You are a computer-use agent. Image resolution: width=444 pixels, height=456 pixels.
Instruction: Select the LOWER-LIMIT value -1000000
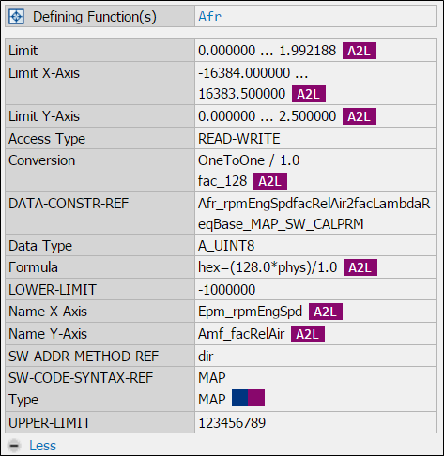[226, 290]
